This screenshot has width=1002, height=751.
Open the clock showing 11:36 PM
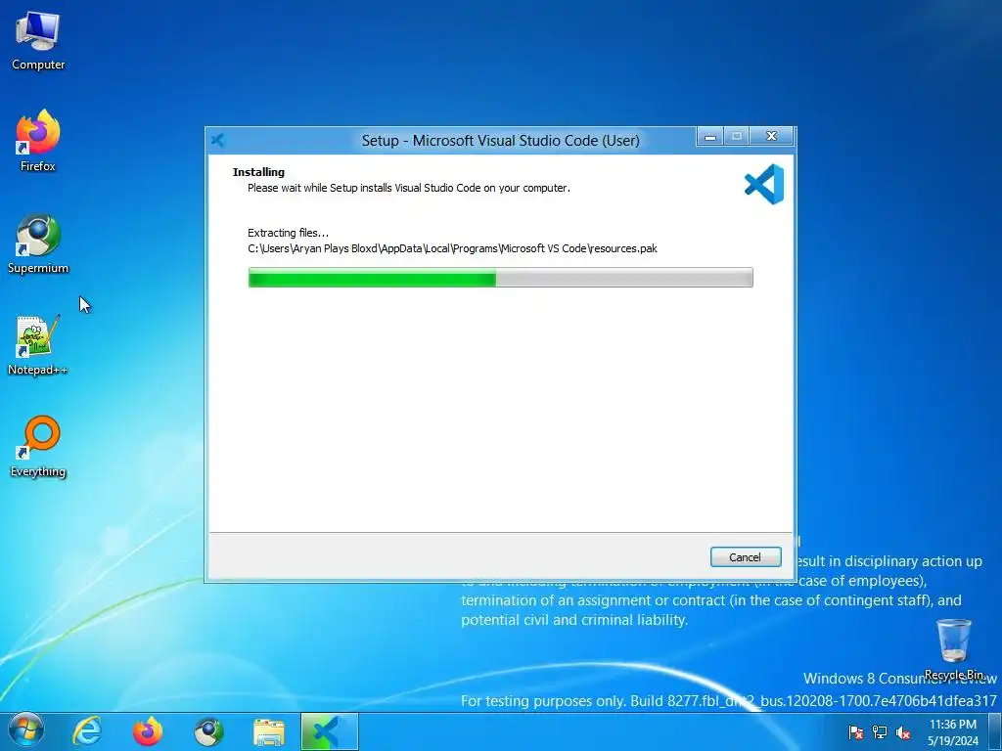click(953, 732)
